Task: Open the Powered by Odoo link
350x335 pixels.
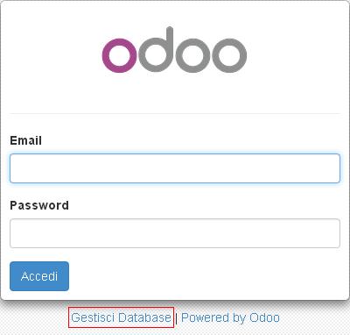Action: coord(230,317)
